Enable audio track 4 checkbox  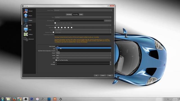coord(65,27)
